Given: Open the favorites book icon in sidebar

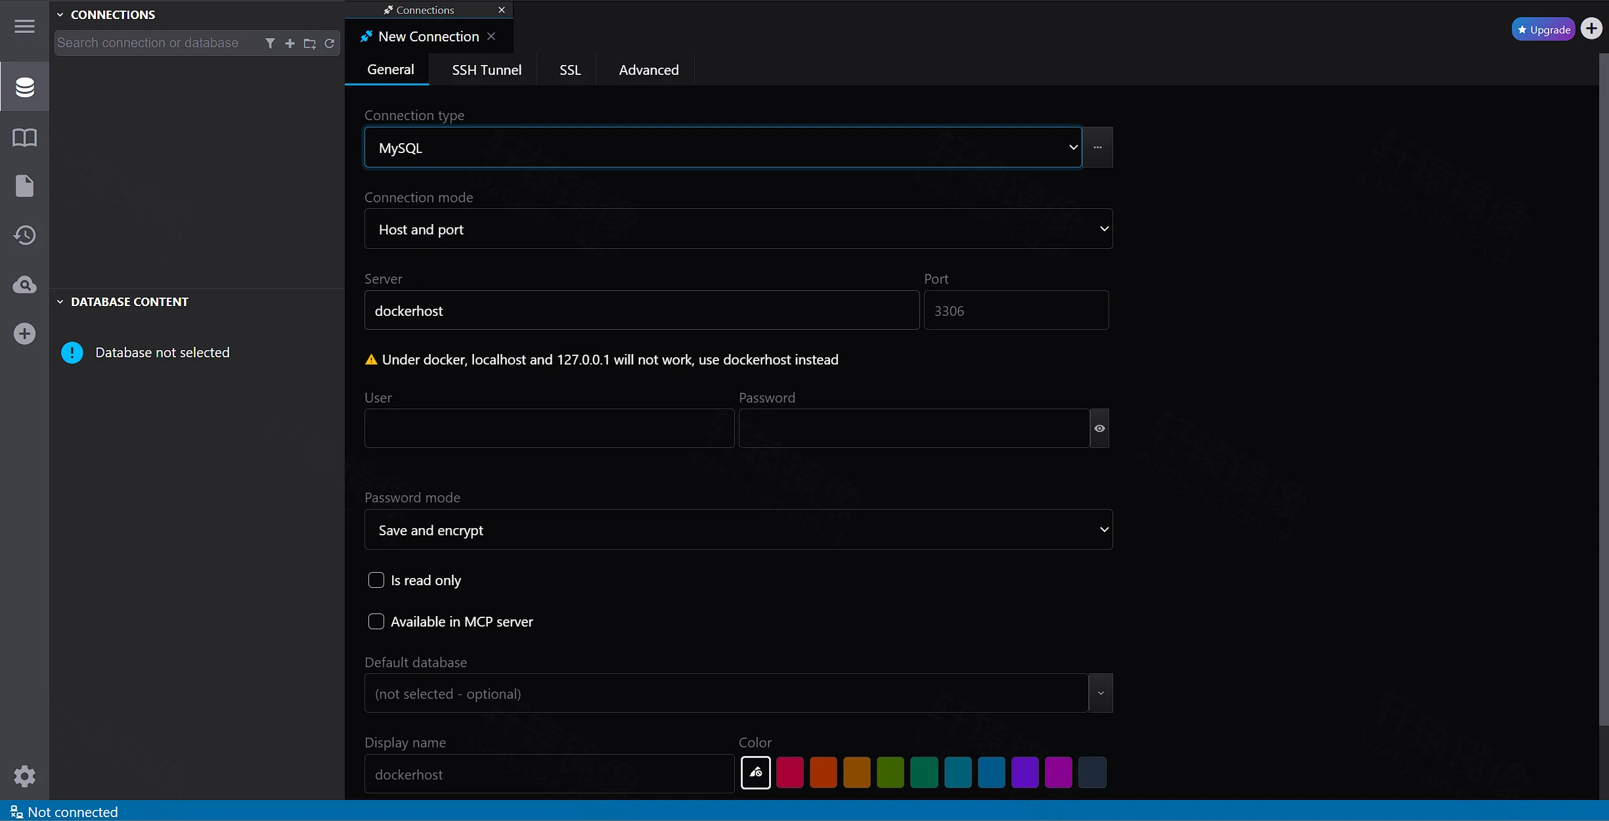Looking at the screenshot, I should (24, 137).
